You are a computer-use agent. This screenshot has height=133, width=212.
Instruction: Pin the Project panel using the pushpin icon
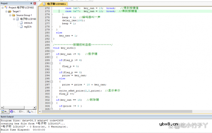point(32,3)
